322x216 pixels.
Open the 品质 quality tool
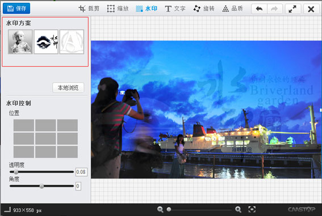[233, 9]
